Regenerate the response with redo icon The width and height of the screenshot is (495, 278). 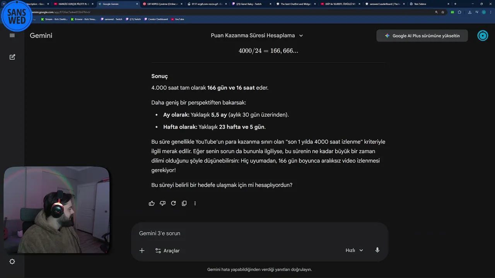(173, 203)
